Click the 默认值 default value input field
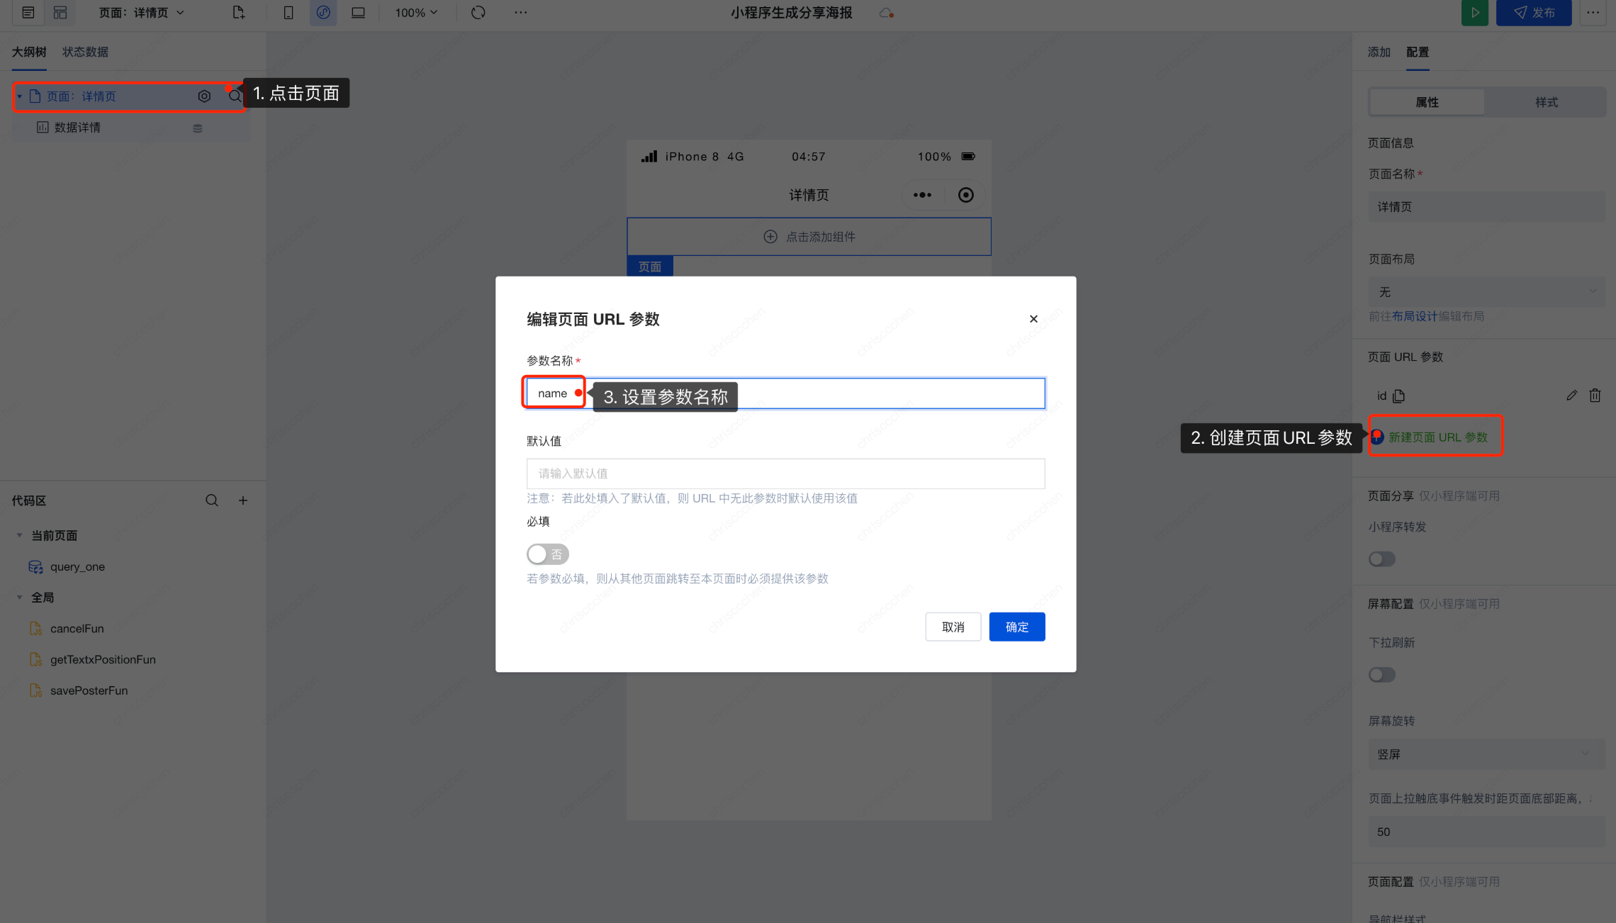Viewport: 1616px width, 923px height. [x=785, y=474]
